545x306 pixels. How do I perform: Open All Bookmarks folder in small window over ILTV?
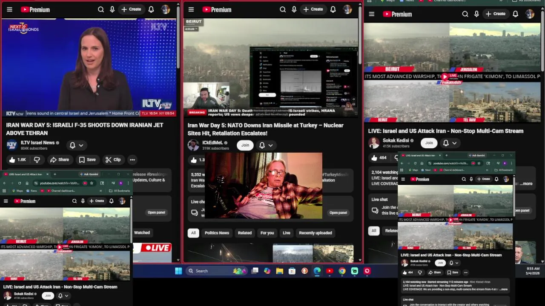coord(119,191)
